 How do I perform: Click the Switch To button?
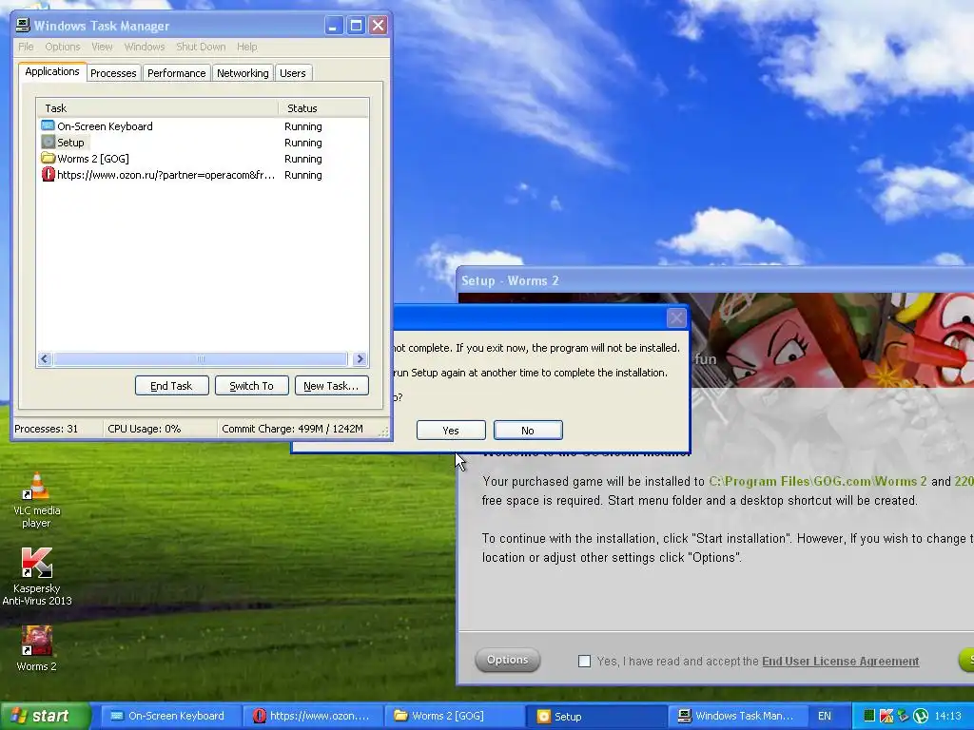pyautogui.click(x=251, y=386)
